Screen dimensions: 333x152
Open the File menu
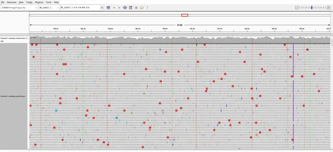coord(2,2)
